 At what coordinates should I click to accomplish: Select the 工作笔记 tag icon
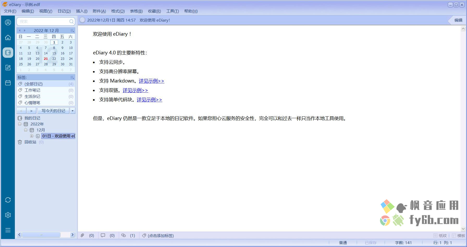point(20,90)
